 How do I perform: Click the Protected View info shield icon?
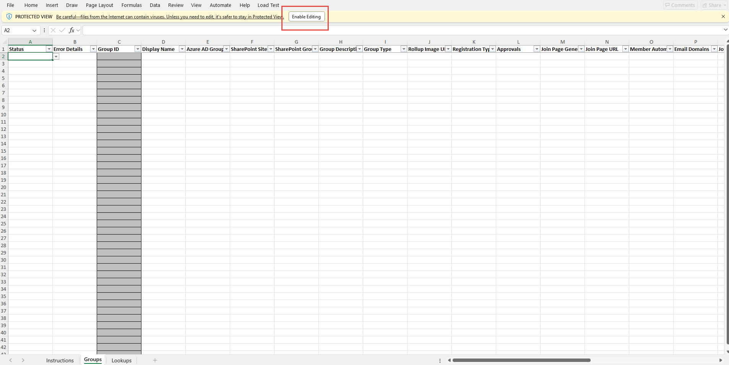tap(9, 16)
